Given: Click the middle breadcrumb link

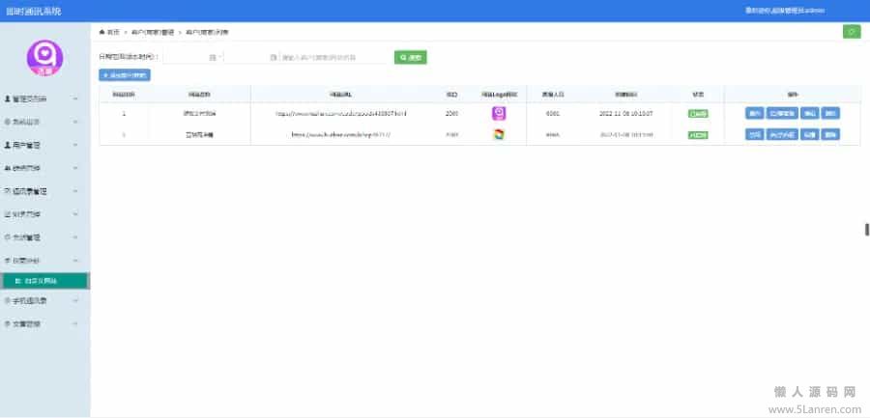Looking at the screenshot, I should [x=153, y=32].
